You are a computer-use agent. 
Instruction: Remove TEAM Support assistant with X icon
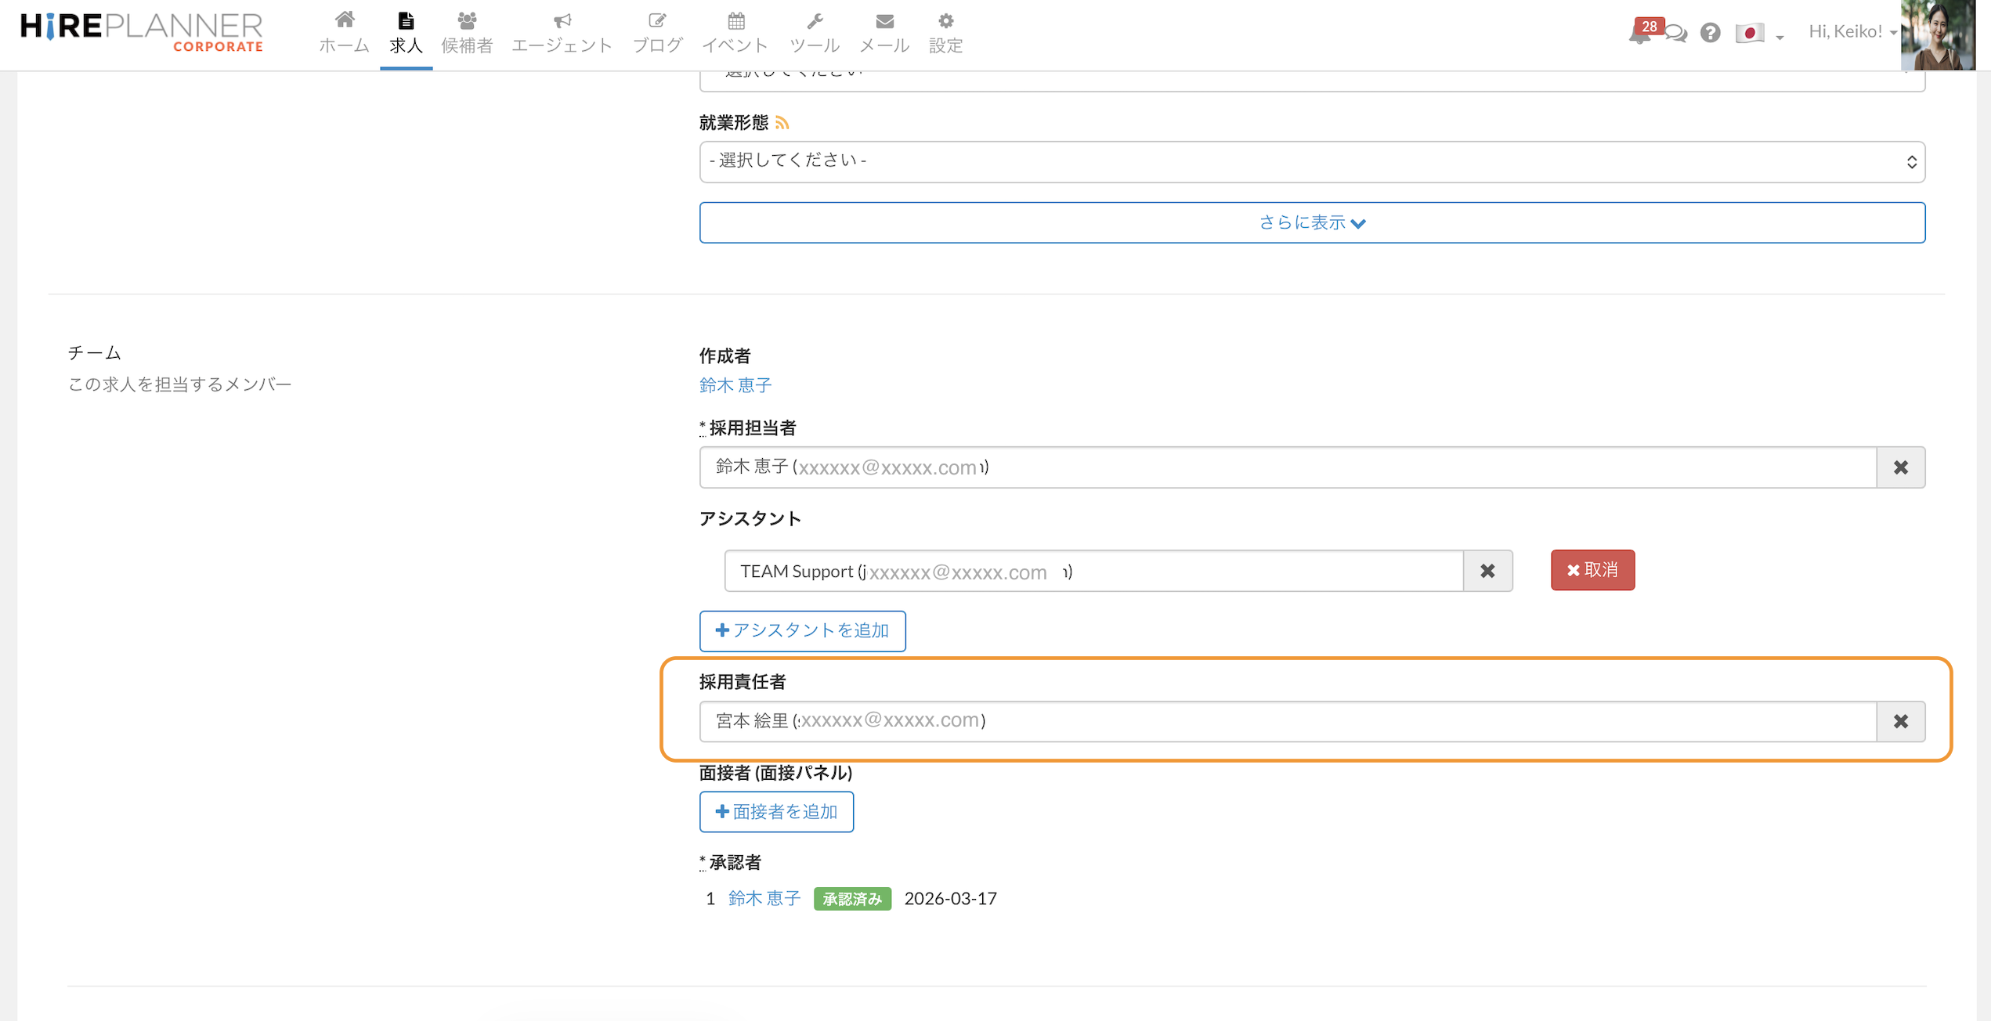[1487, 571]
